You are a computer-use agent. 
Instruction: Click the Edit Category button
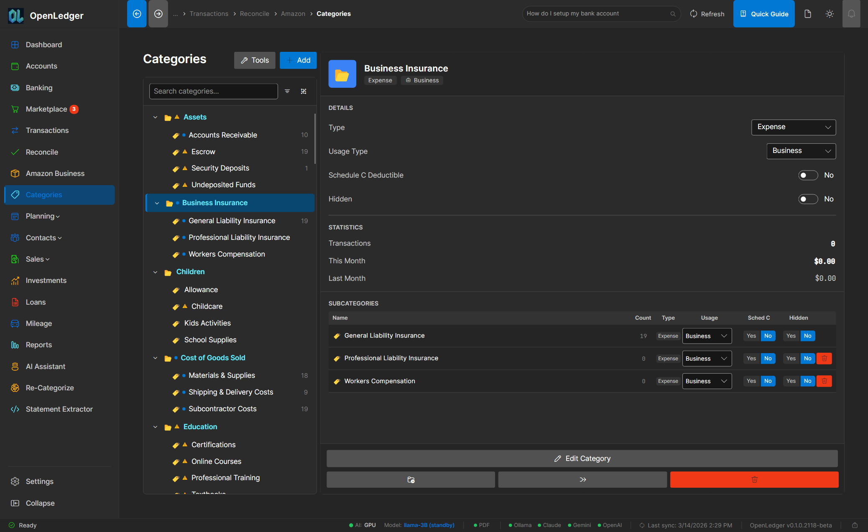(582, 458)
